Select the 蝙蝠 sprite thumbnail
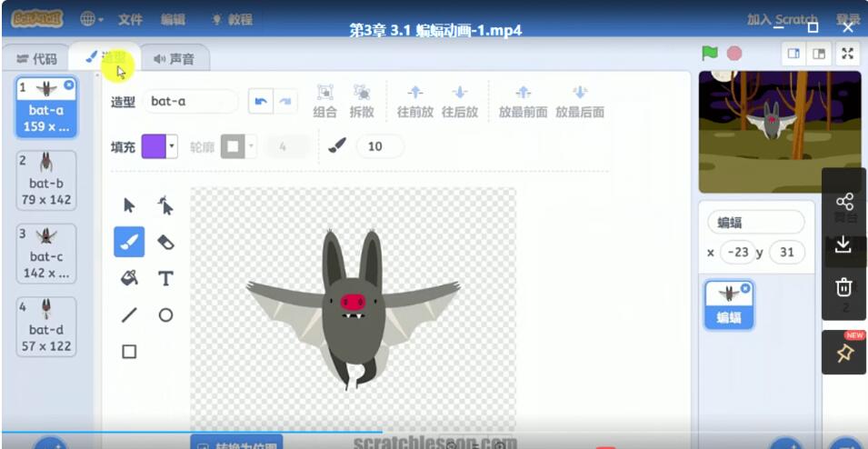 (x=729, y=305)
